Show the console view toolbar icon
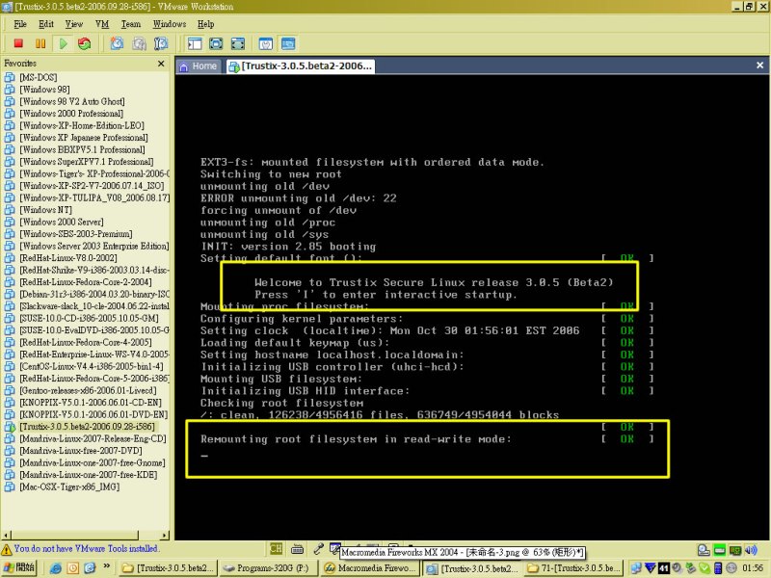This screenshot has height=578, width=771. (x=288, y=43)
